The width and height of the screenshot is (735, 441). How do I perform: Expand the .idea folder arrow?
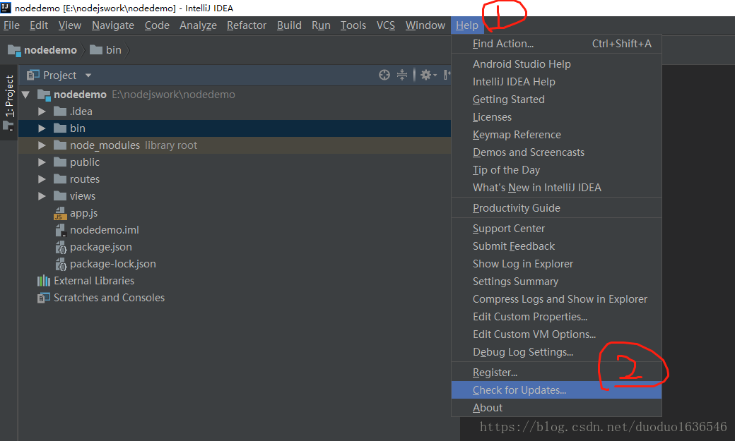coord(42,111)
